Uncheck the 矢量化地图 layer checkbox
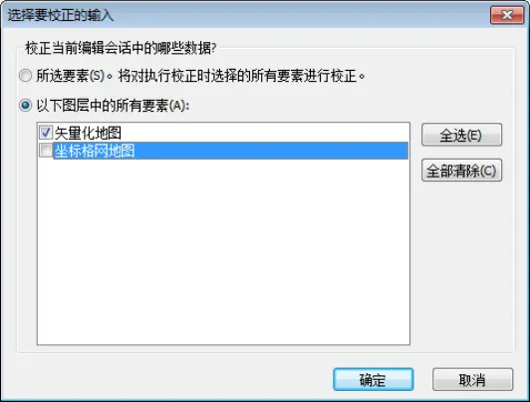The height and width of the screenshot is (402, 530). [46, 133]
